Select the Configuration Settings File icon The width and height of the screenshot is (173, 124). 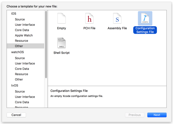tap(145, 19)
